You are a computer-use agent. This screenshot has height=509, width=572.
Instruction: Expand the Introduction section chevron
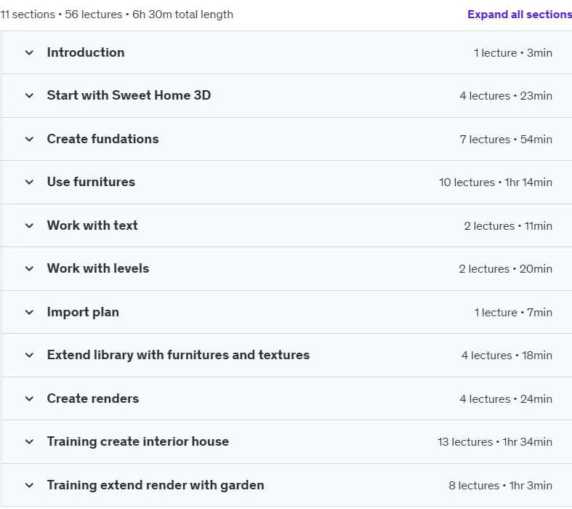click(29, 52)
